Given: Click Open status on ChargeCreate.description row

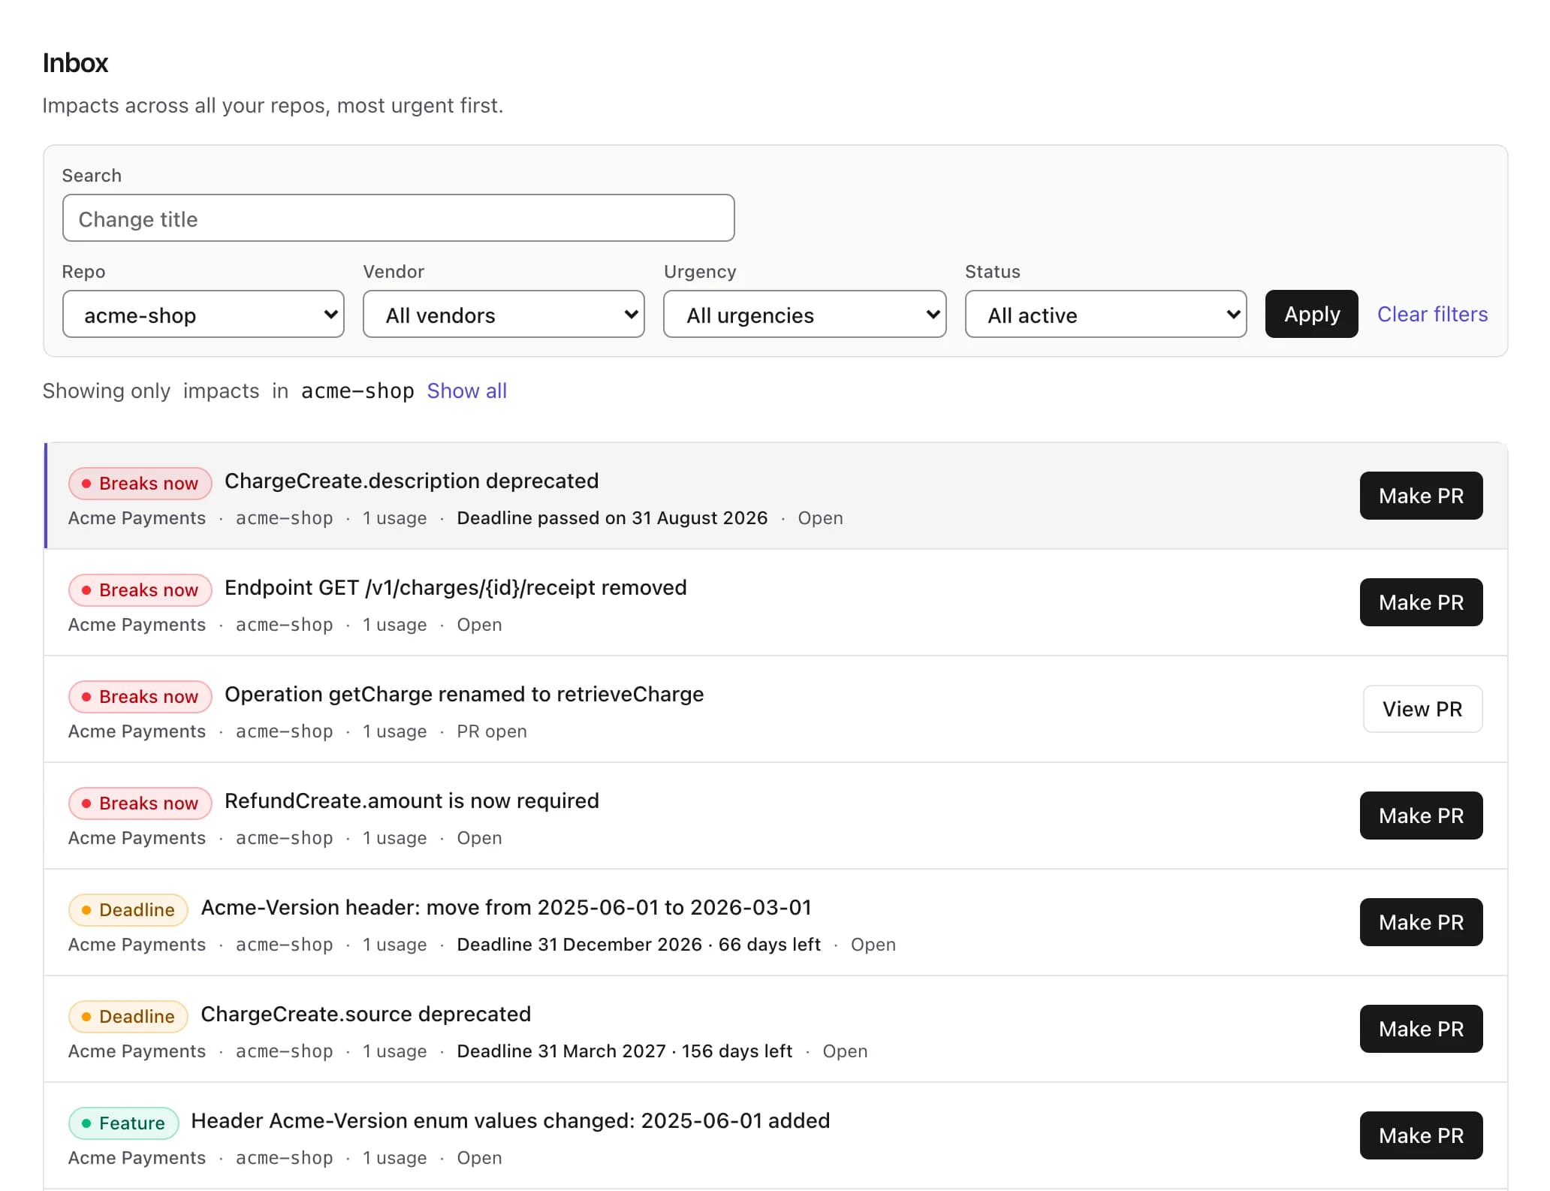Looking at the screenshot, I should 820,518.
